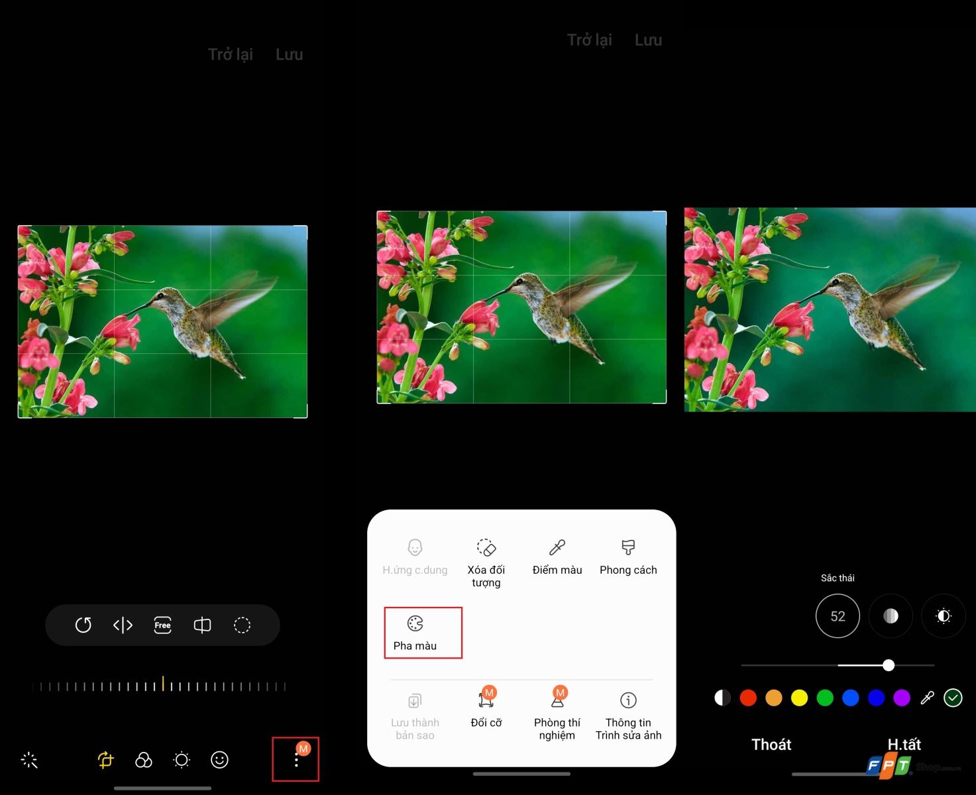
Task: Tap the green checkmark circle icon
Action: pos(953,698)
